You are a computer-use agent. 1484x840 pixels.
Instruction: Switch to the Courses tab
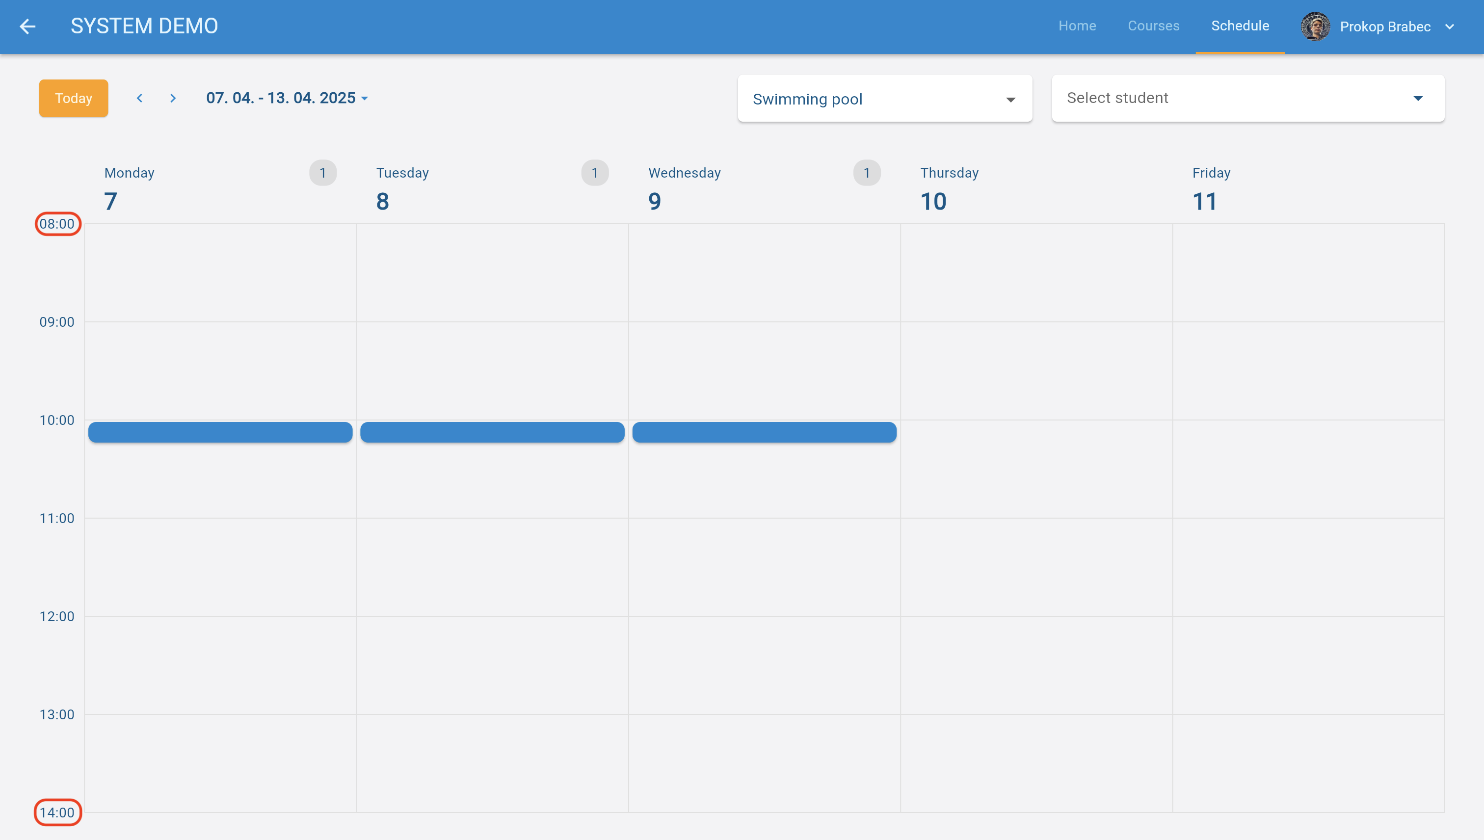[1153, 26]
